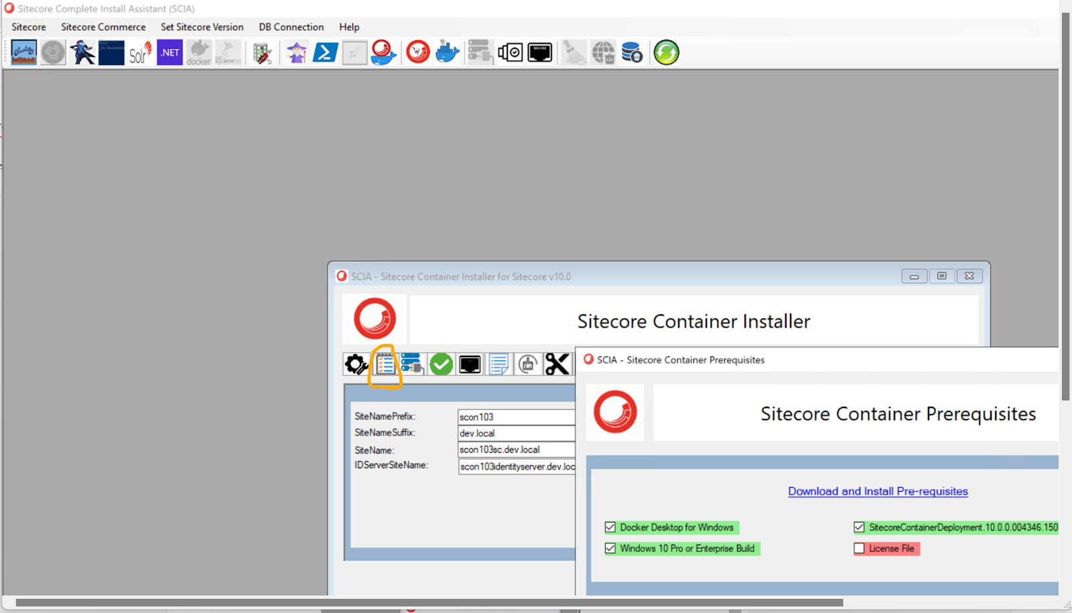The image size is (1072, 613).
Task: Click the blue Docker whale toolbar icon
Action: click(448, 52)
